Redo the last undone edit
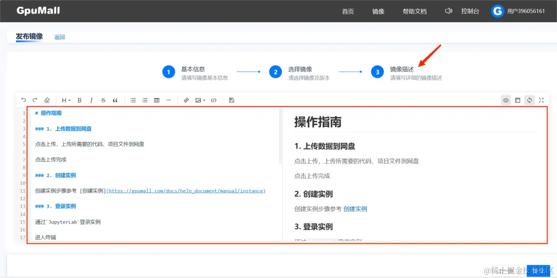The width and height of the screenshot is (557, 278). tap(35, 100)
